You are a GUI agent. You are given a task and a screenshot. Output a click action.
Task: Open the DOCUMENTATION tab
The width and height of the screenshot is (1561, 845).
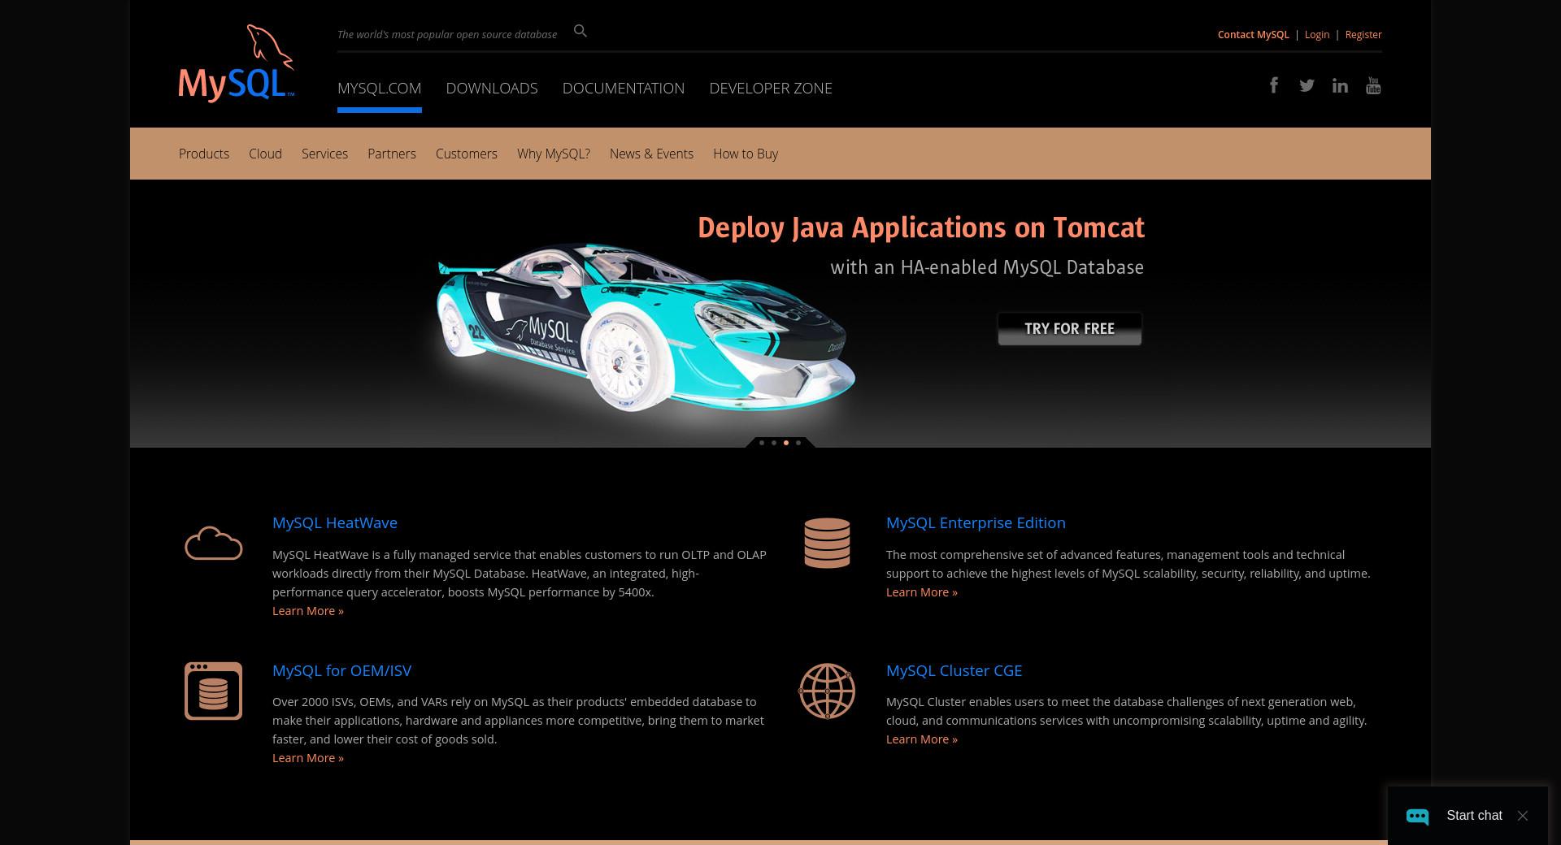tap(624, 88)
